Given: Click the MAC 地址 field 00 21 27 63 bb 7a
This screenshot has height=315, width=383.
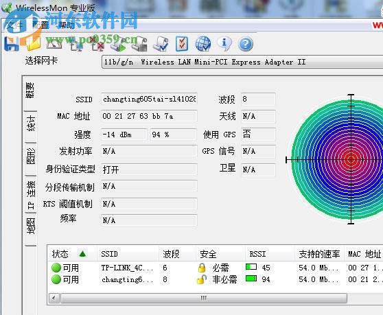Looking at the screenshot, I should [x=149, y=116].
